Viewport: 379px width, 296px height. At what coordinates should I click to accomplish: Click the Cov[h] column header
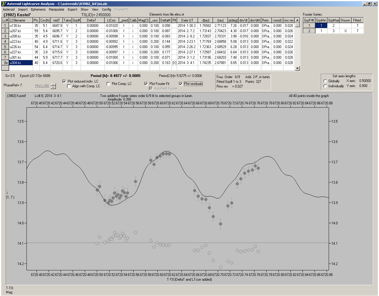[45, 20]
